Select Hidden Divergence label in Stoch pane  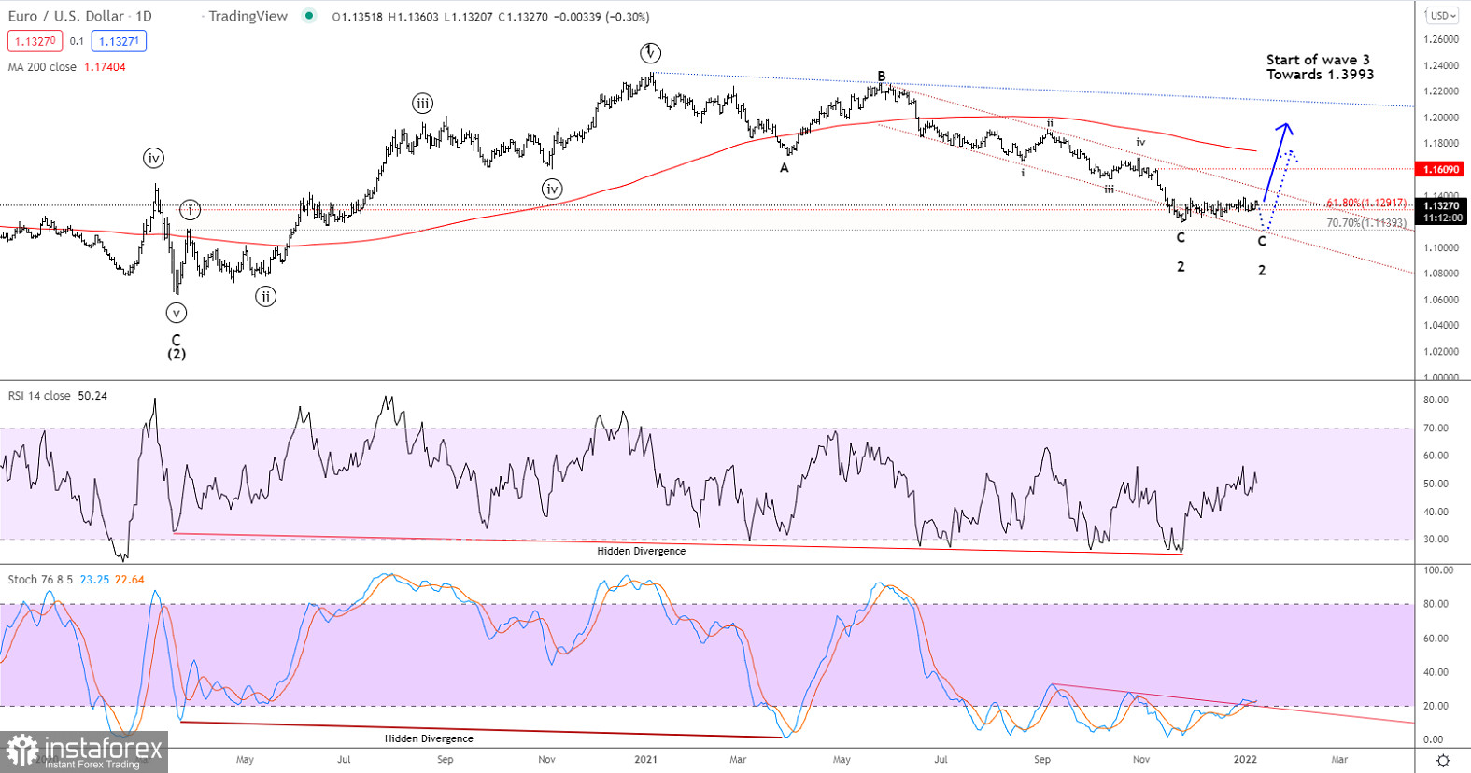coord(429,738)
